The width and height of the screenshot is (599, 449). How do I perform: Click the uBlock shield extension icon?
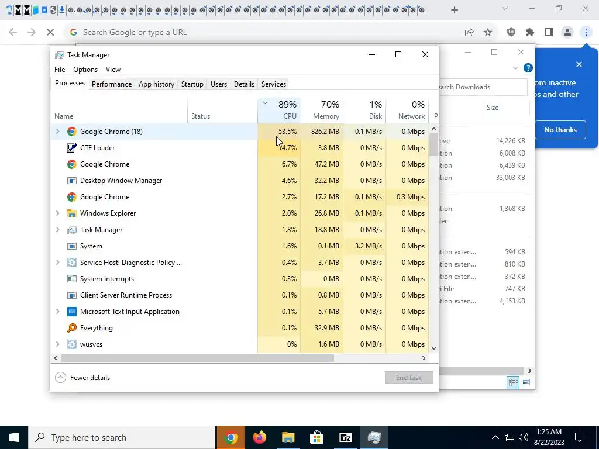[x=511, y=33]
